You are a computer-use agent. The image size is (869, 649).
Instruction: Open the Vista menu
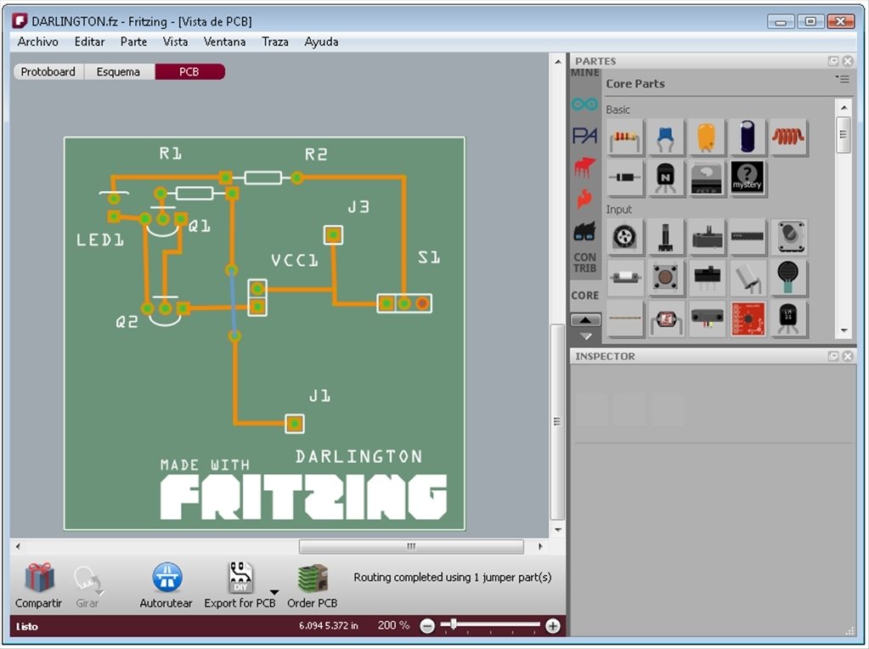click(x=175, y=42)
